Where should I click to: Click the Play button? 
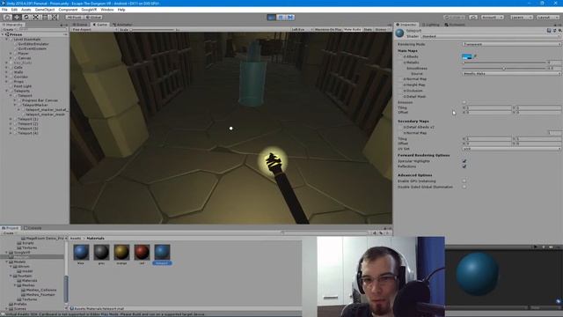coord(272,18)
